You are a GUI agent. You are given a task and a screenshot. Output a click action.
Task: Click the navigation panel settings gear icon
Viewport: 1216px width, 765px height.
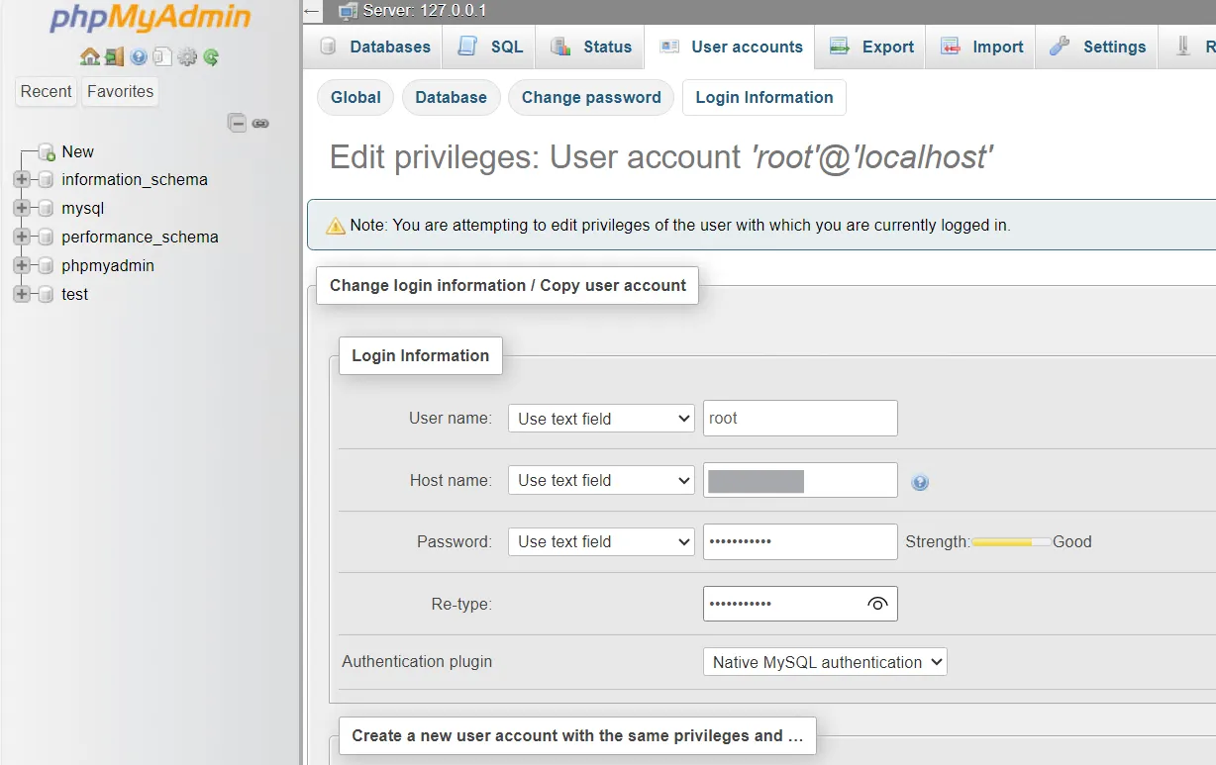coord(186,56)
